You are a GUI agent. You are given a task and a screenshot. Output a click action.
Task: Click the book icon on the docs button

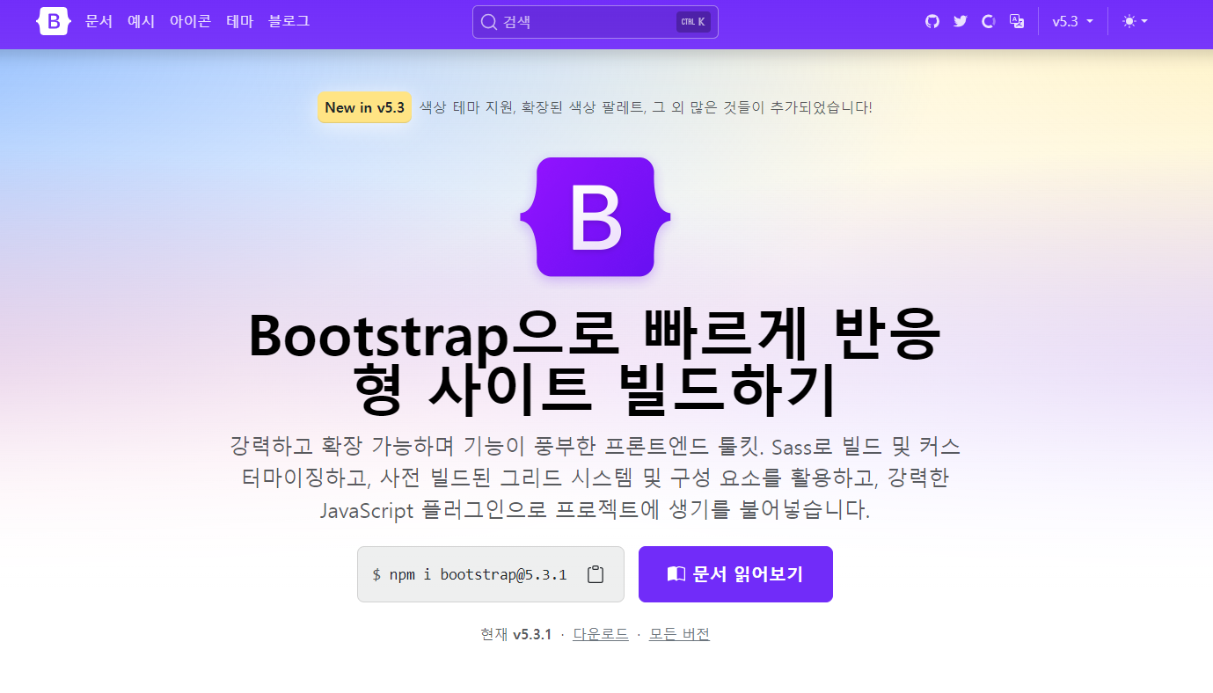pyautogui.click(x=676, y=574)
